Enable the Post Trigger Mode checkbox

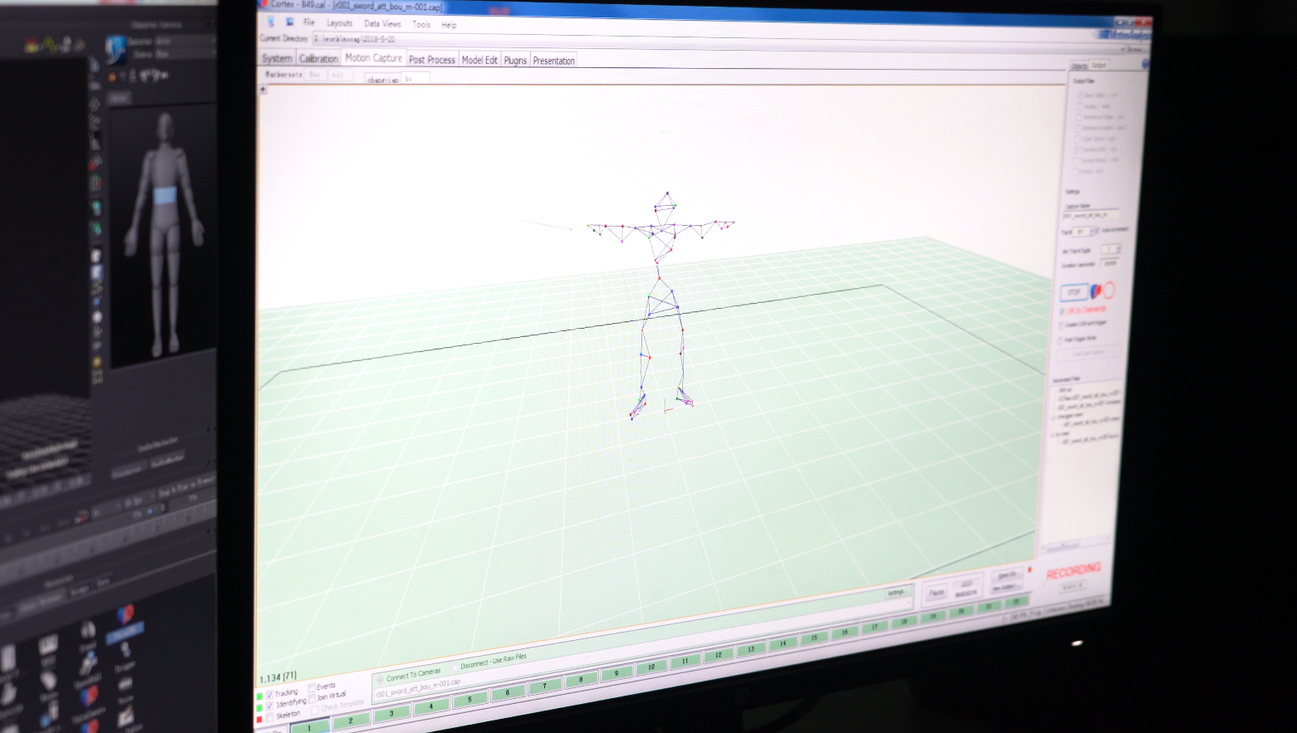(x=1061, y=340)
